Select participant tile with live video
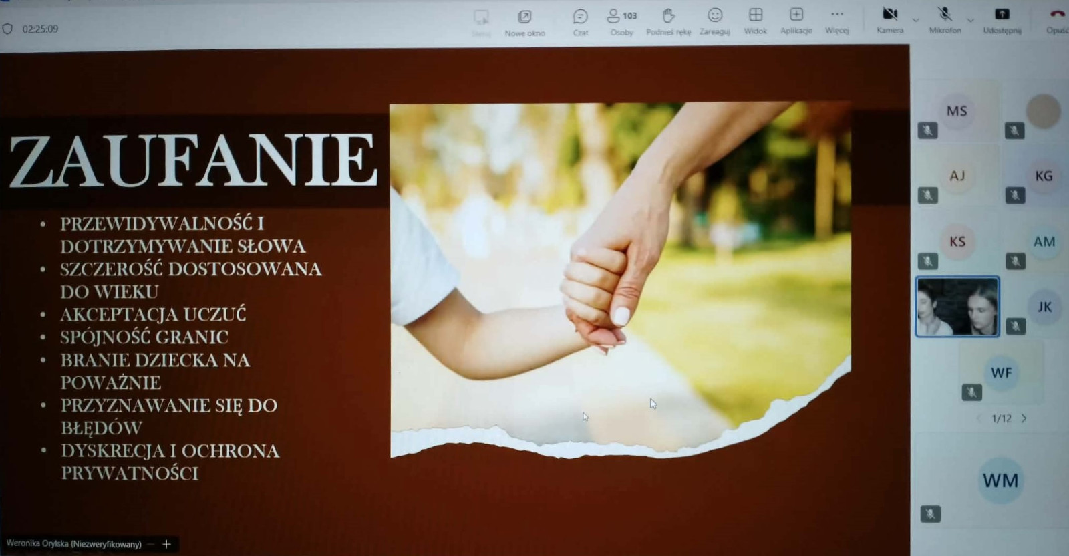The width and height of the screenshot is (1069, 556). click(957, 307)
